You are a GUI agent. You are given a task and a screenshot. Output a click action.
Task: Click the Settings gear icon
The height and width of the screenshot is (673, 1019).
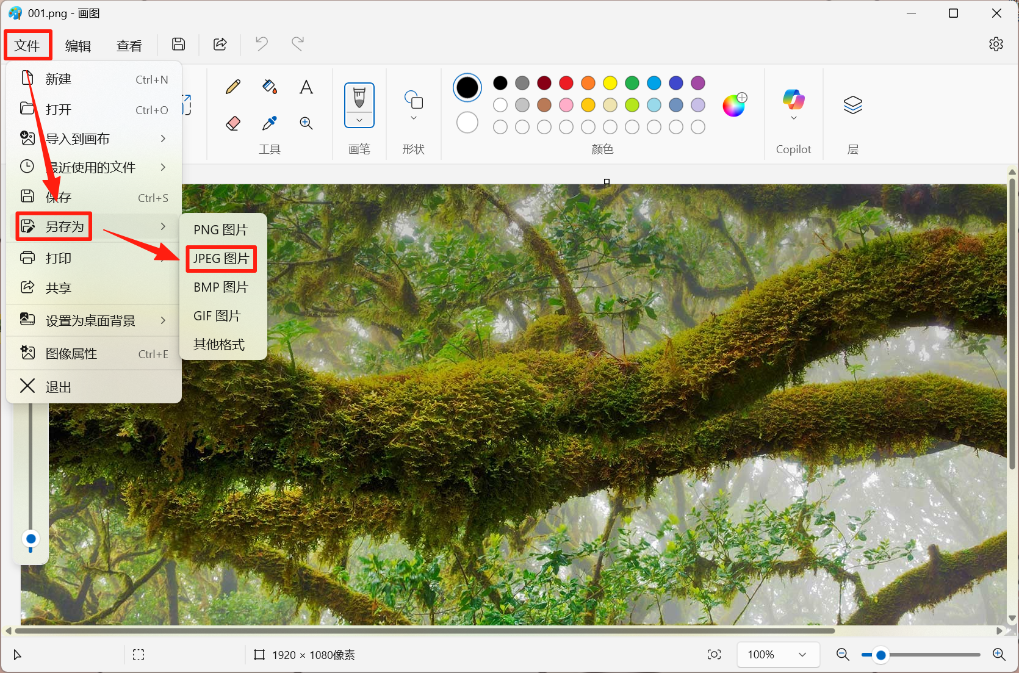(996, 44)
